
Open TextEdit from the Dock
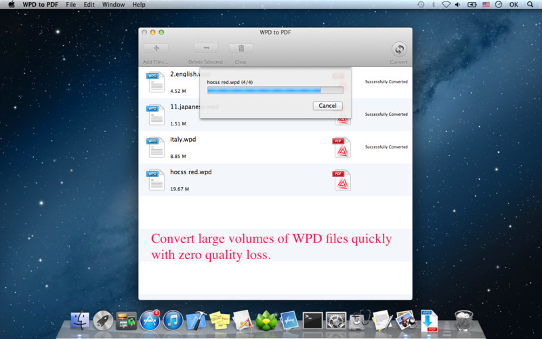coord(382,320)
